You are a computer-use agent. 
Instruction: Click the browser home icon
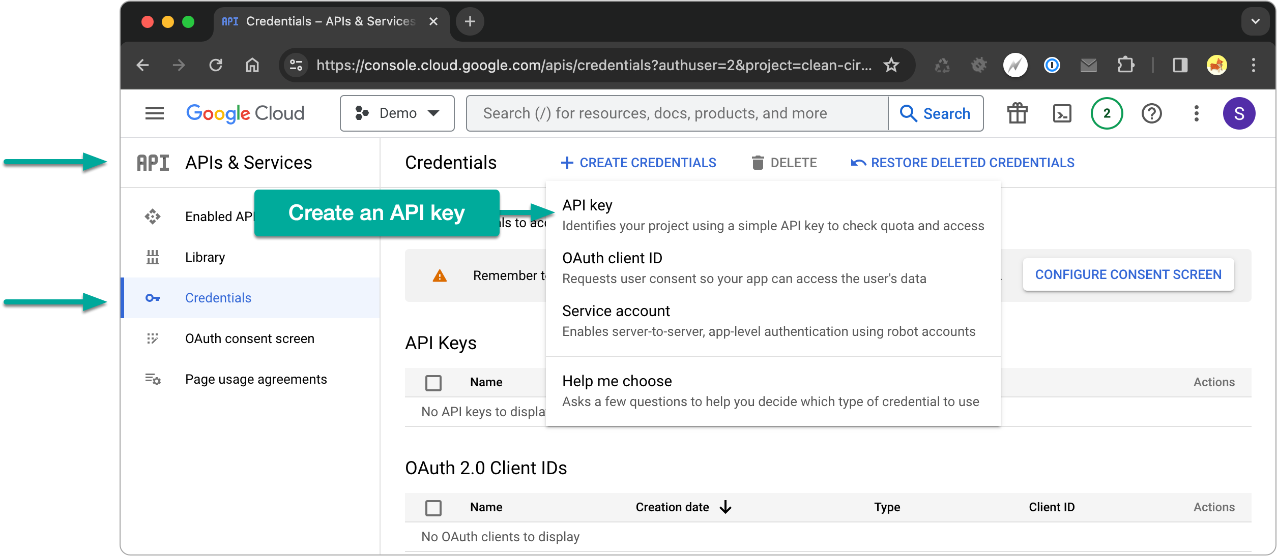point(252,65)
